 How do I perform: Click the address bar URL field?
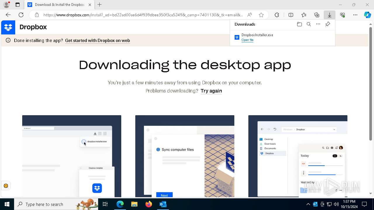[x=143, y=15]
